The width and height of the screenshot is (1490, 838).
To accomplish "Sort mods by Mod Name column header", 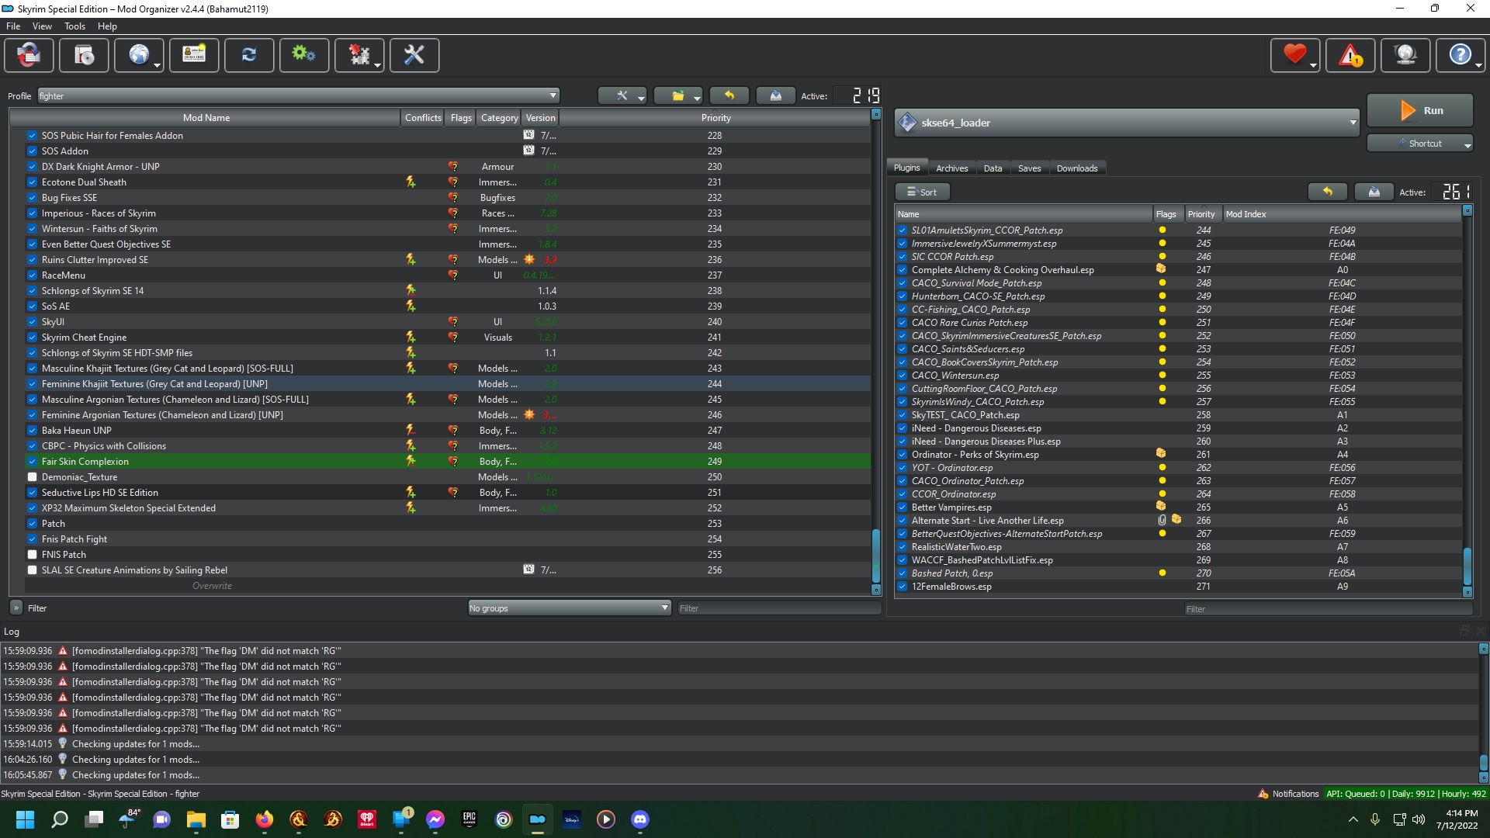I will coord(206,118).
